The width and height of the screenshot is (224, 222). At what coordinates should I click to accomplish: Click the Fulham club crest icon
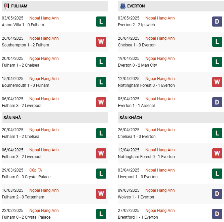pyautogui.click(x=7, y=6)
